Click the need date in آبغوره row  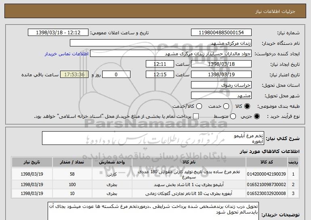tap(32, 193)
